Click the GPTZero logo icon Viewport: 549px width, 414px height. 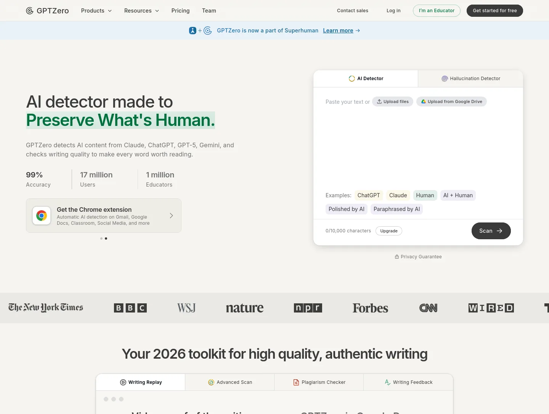pyautogui.click(x=30, y=11)
